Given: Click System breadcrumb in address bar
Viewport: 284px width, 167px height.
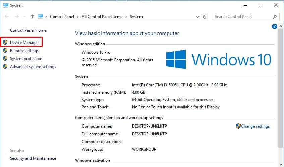Looking at the screenshot, I should 136,17.
